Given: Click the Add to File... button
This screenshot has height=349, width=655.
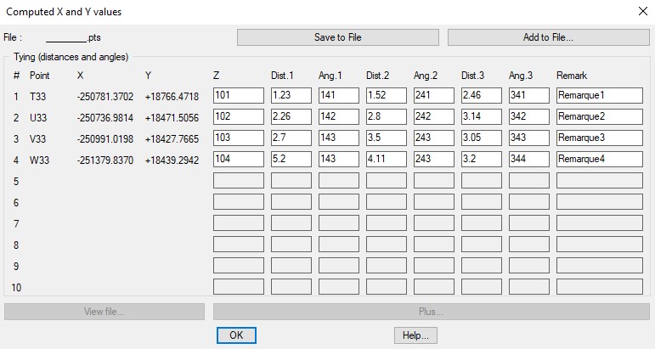Looking at the screenshot, I should tap(548, 37).
